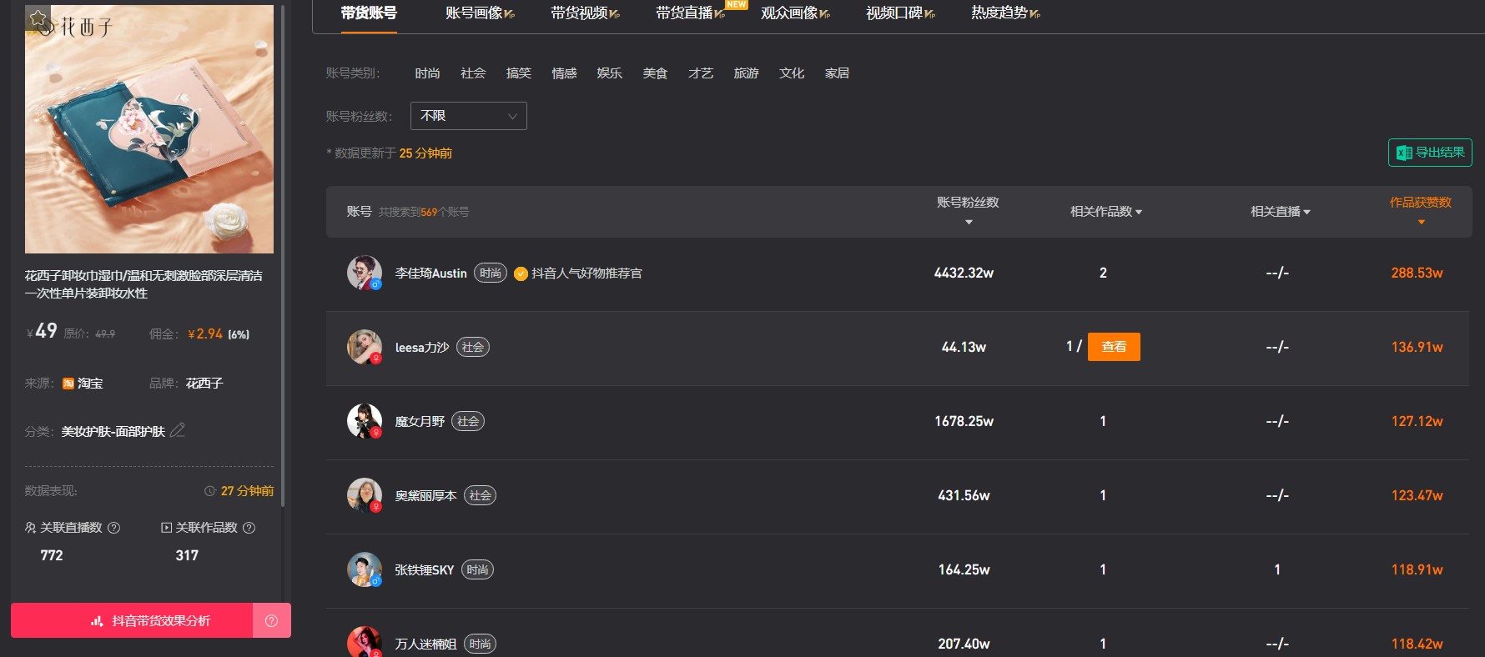
Task: Click 317 关联作品数 value
Action: point(187,555)
